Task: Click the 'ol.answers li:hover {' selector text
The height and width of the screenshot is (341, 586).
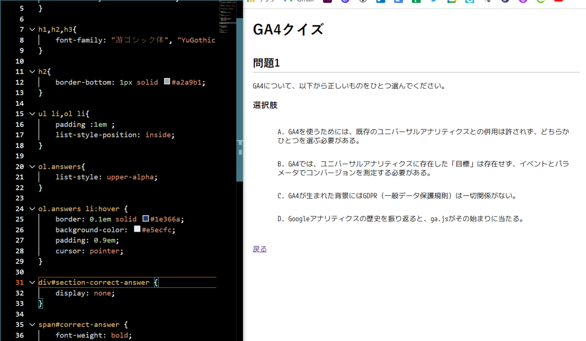Action: 83,208
